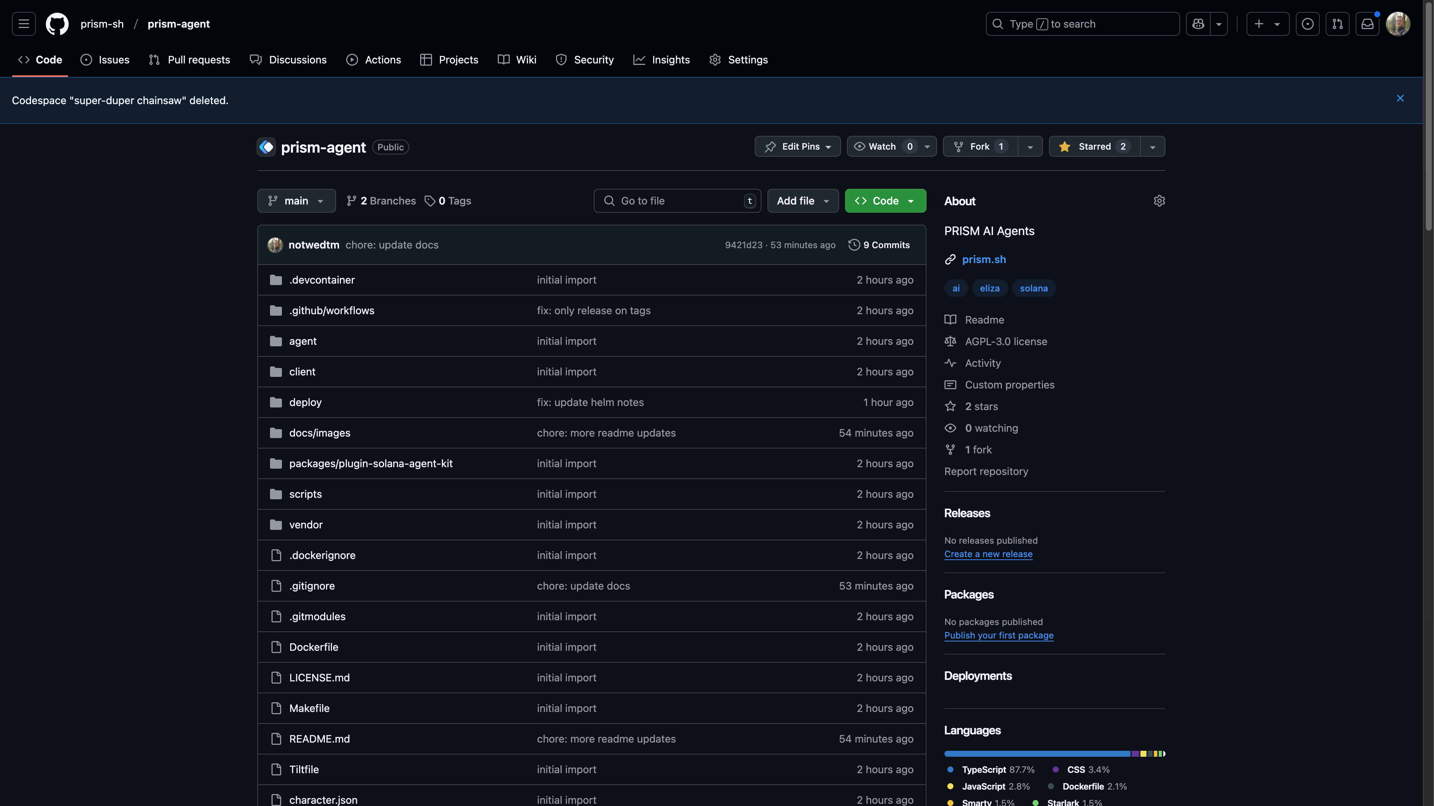Click the file icon for Makefile

coord(276,708)
